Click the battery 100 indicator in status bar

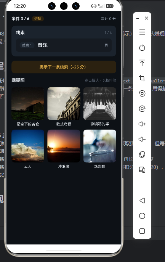pyautogui.click(x=110, y=6)
